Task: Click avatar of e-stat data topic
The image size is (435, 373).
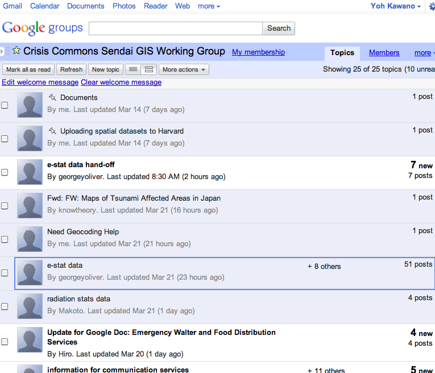Action: click(x=30, y=272)
